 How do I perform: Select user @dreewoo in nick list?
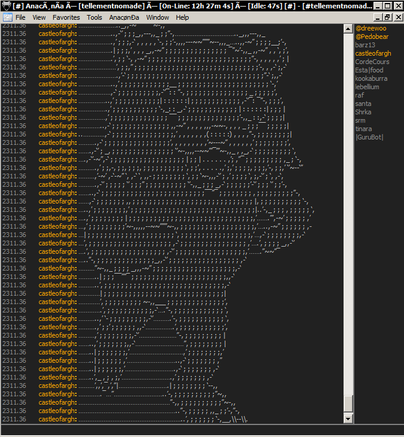[x=370, y=28]
